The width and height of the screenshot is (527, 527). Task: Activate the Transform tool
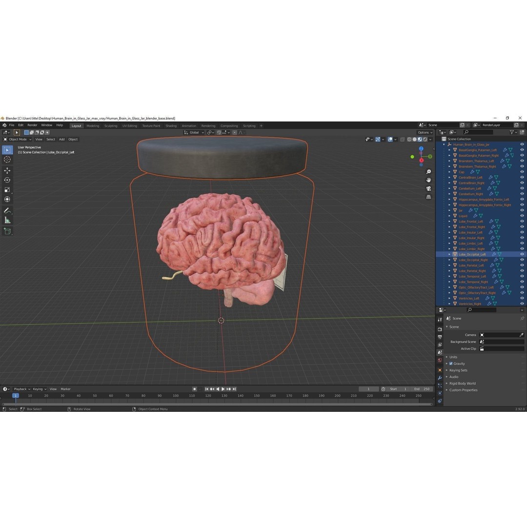coord(7,200)
